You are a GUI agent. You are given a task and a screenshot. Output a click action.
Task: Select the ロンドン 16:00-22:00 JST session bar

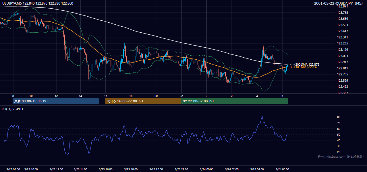point(143,101)
